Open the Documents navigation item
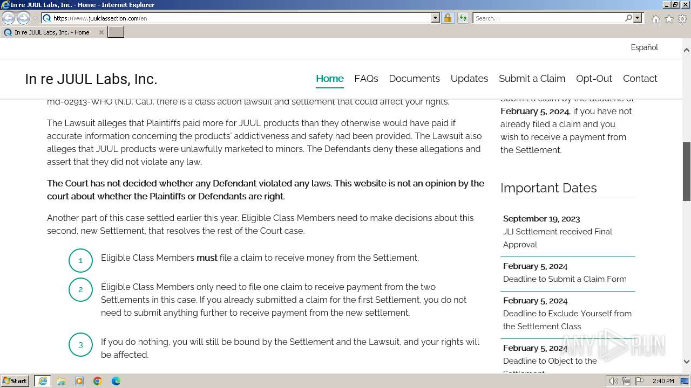Viewport: 691px width, 388px height. coord(414,79)
